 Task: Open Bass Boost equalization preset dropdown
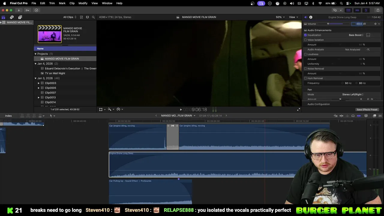pos(356,35)
